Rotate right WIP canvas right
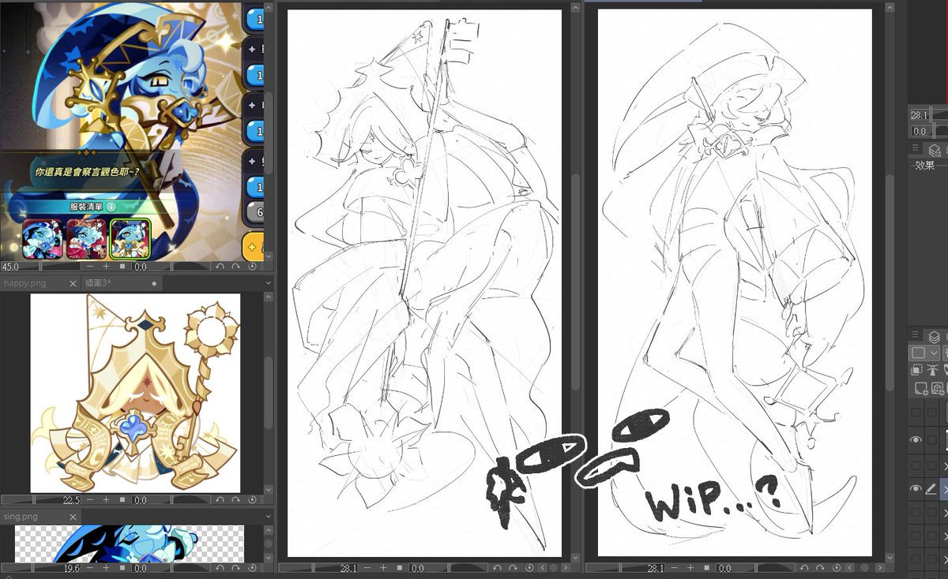 coord(819,568)
